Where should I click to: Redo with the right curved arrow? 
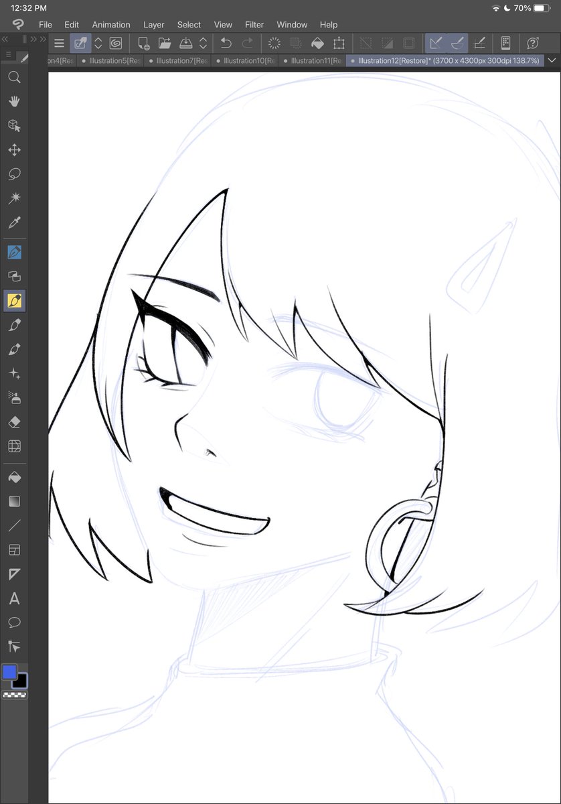pos(248,44)
